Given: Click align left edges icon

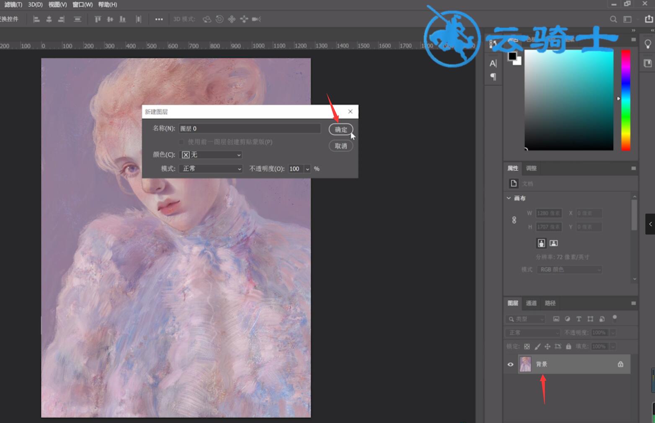Looking at the screenshot, I should (36, 19).
